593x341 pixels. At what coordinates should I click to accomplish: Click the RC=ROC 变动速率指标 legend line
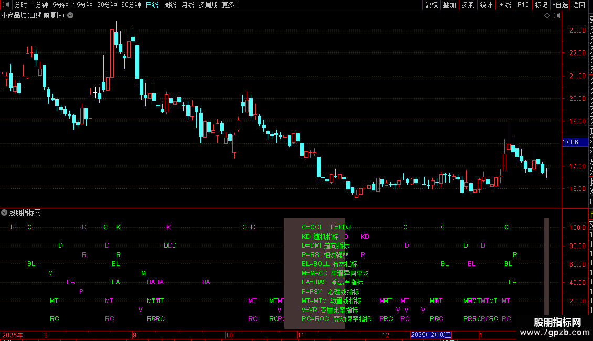(x=336, y=319)
